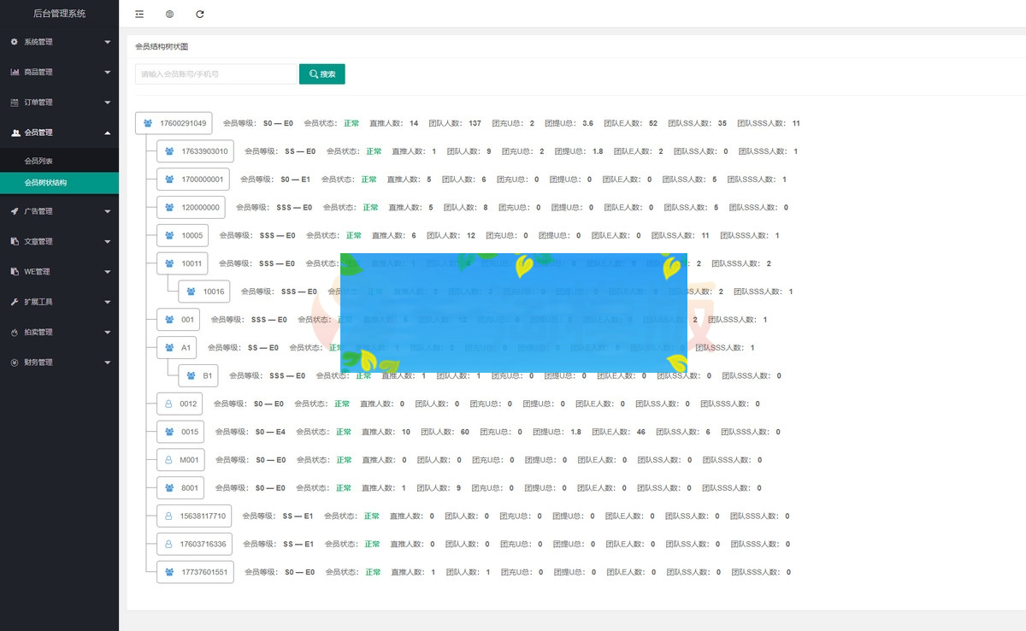Click the refresh icon in top bar

tap(200, 14)
